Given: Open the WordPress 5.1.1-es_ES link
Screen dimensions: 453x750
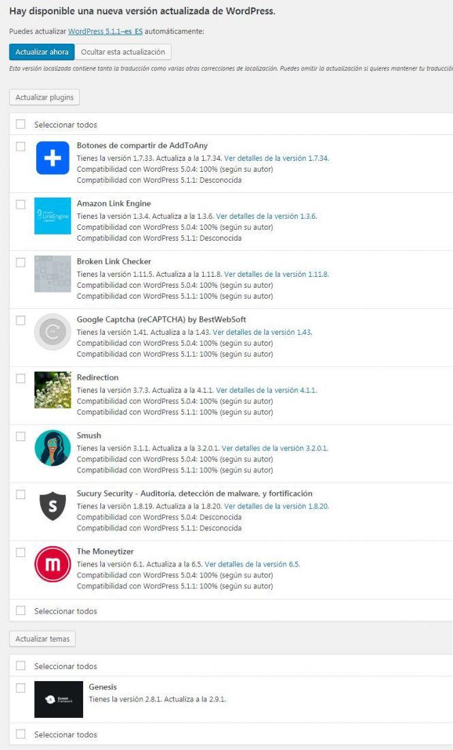Looking at the screenshot, I should (105, 31).
